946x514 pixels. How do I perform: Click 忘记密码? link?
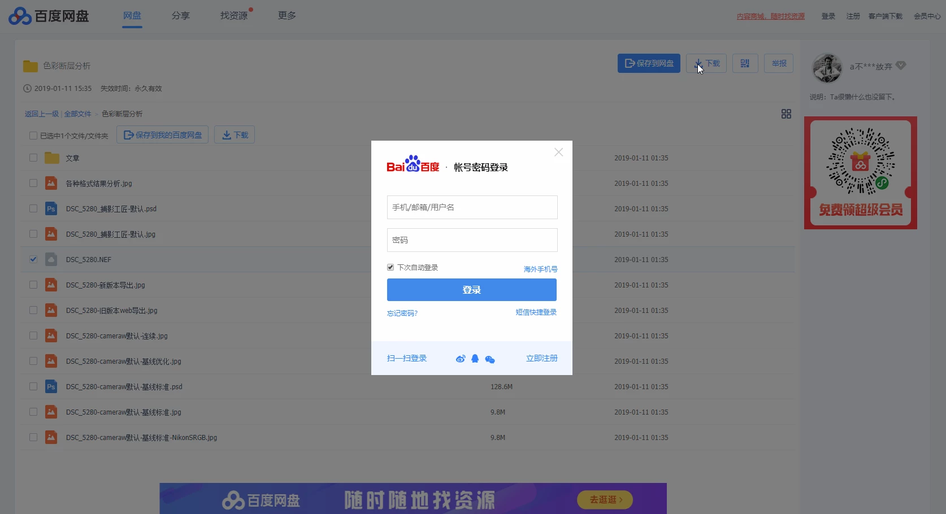pos(402,313)
